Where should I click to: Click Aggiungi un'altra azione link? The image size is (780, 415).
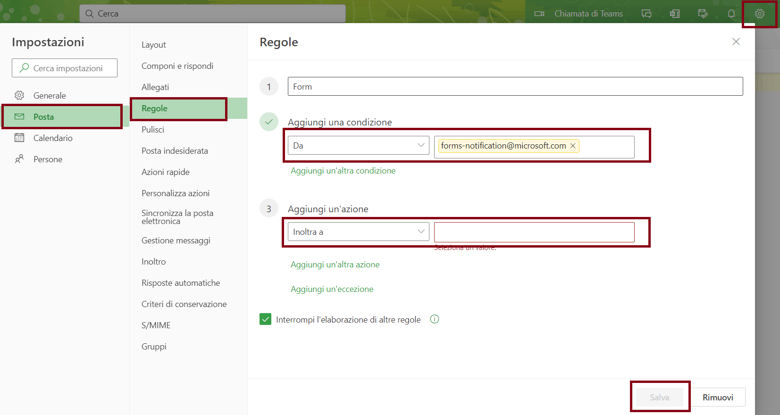click(335, 265)
